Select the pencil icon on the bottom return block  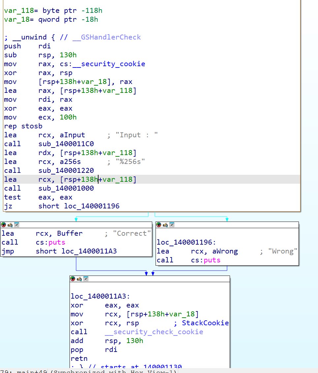pyautogui.click(x=80, y=279)
